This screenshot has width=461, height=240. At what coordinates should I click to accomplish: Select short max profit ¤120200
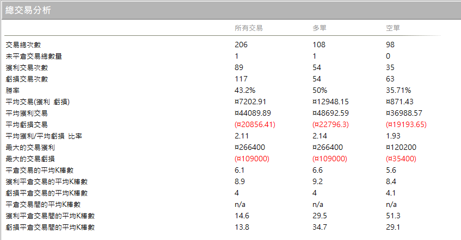(401, 147)
